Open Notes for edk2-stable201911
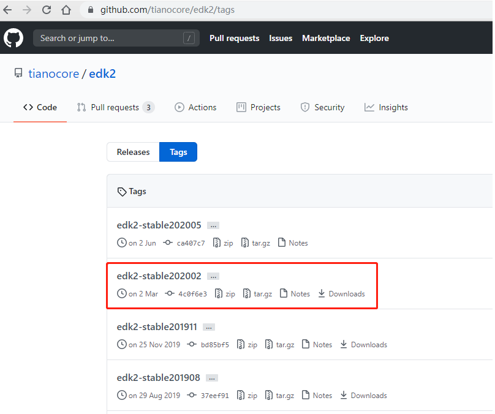This screenshot has height=414, width=495. [x=317, y=345]
